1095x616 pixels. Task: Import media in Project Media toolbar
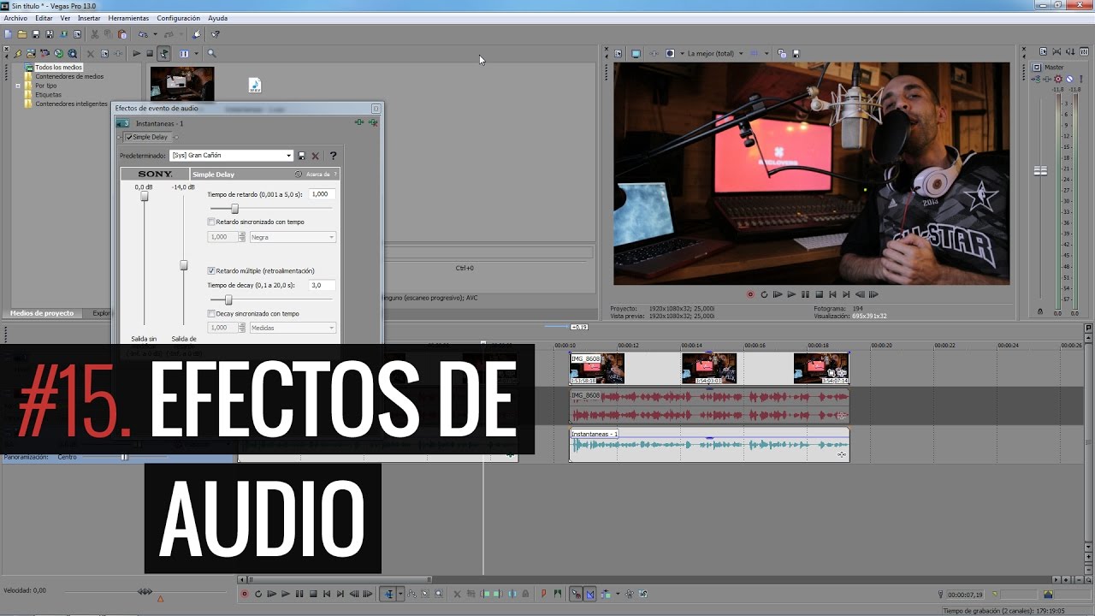point(31,53)
